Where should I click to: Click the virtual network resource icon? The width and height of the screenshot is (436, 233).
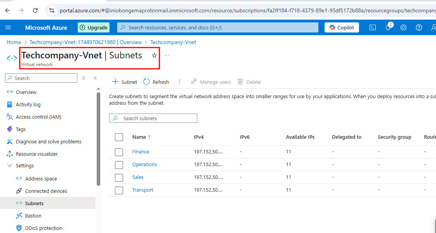coord(12,58)
